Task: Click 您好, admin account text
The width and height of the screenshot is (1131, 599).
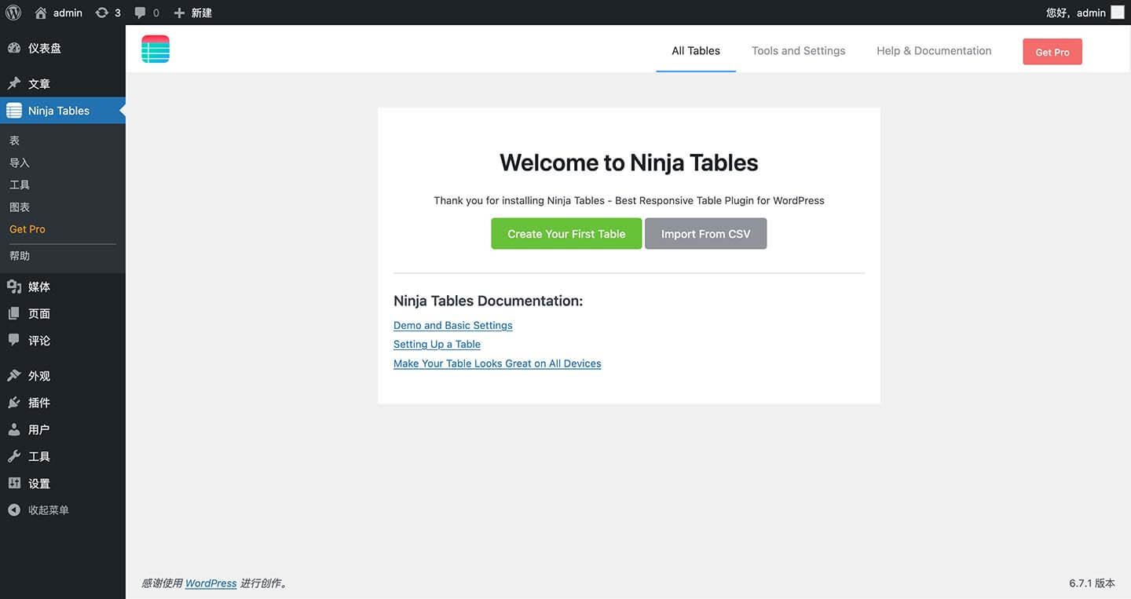Action: coord(1076,13)
